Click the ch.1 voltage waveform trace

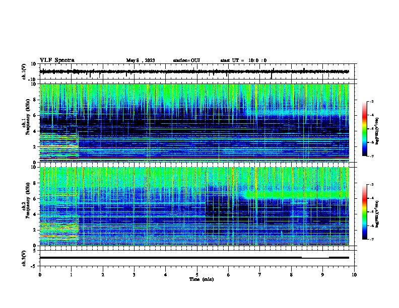pyautogui.click(x=194, y=71)
